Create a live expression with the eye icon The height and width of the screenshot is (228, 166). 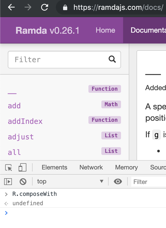coord(118,182)
